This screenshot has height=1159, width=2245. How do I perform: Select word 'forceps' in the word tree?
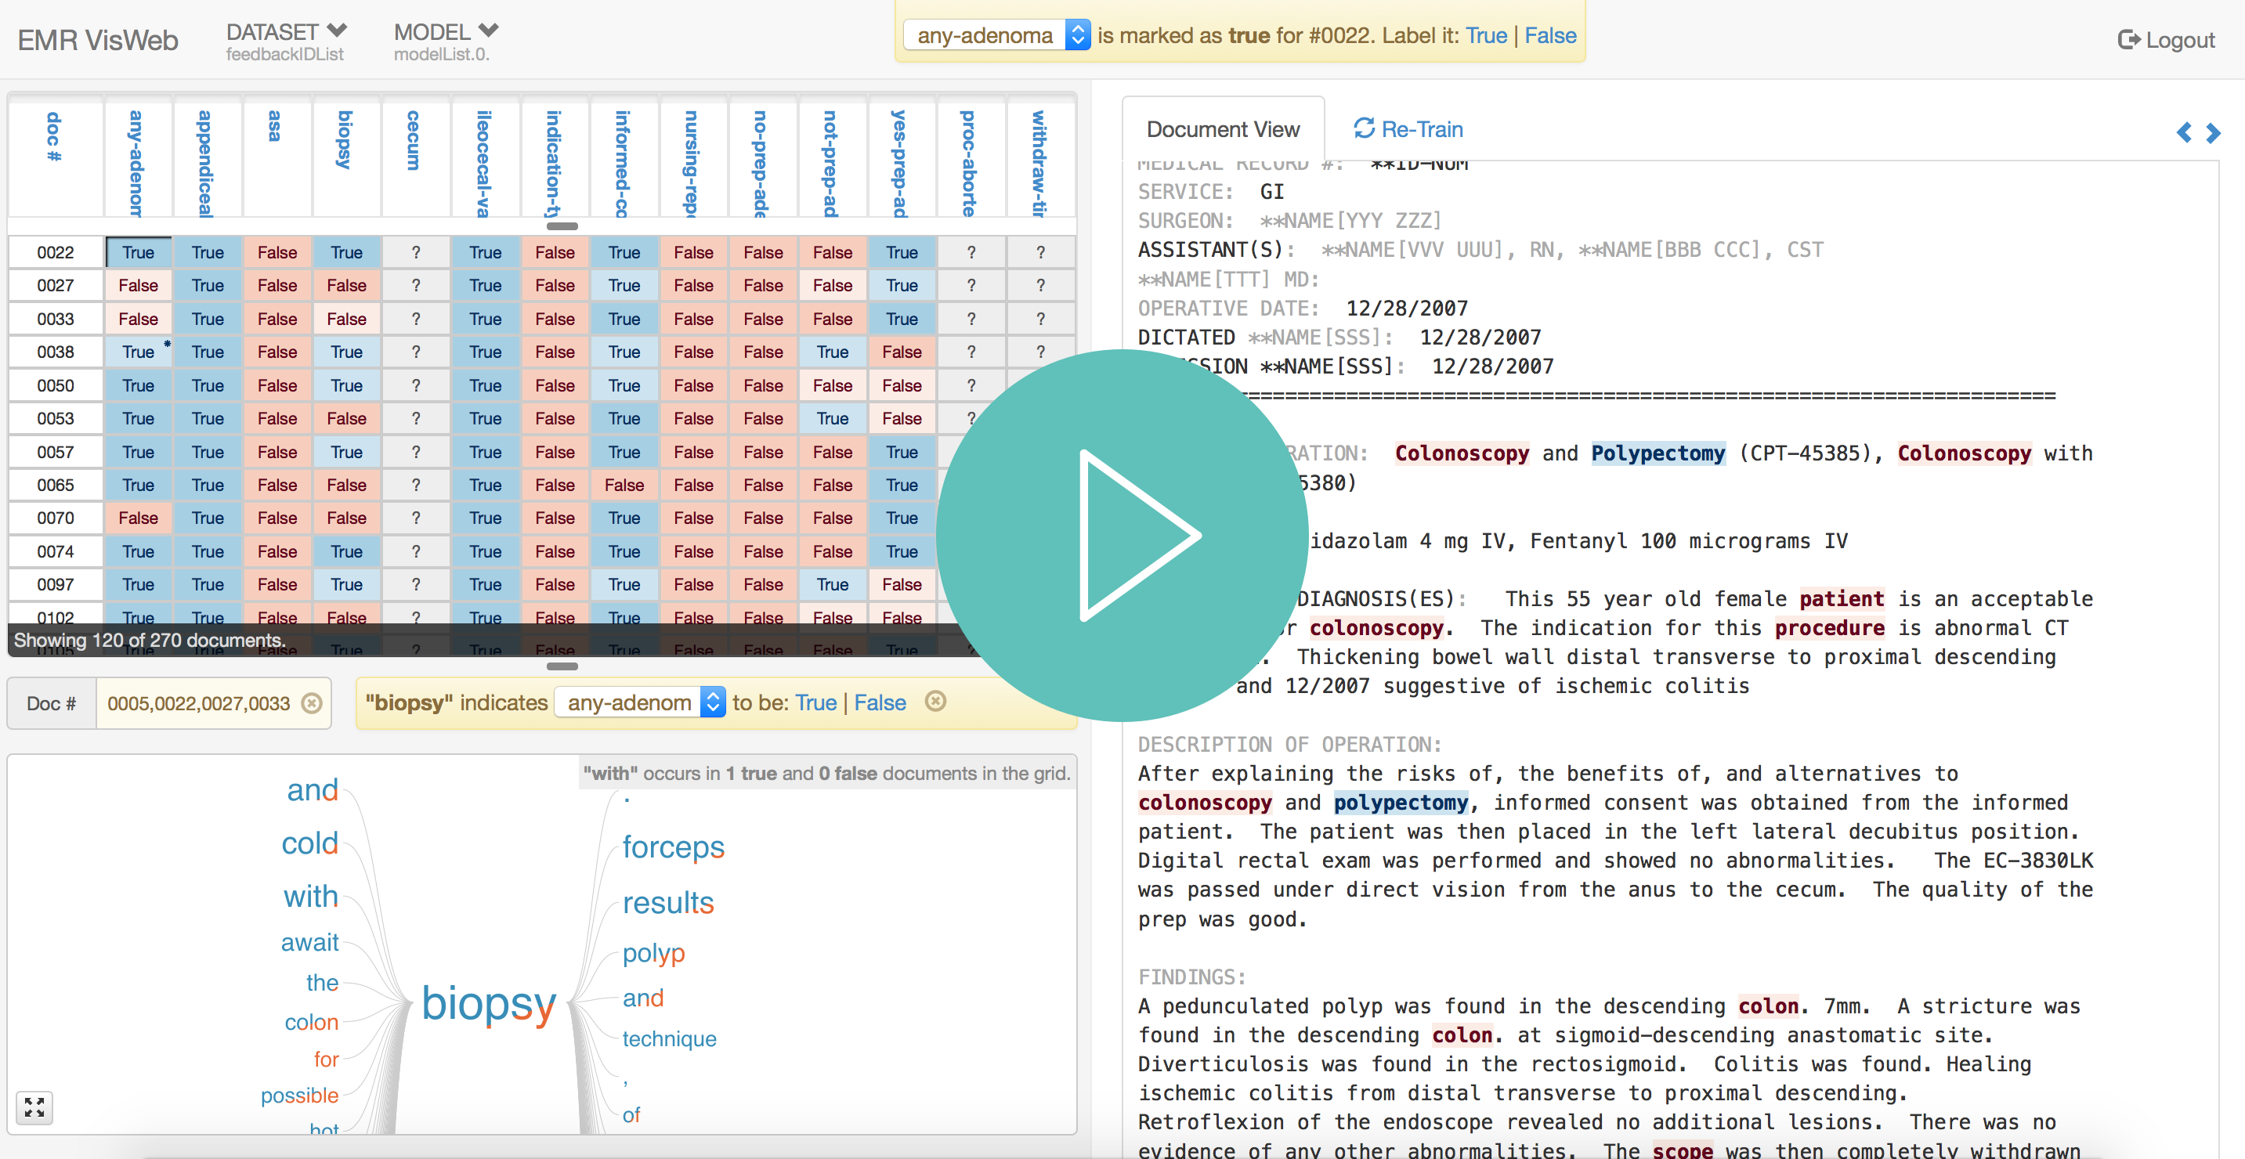tap(673, 847)
